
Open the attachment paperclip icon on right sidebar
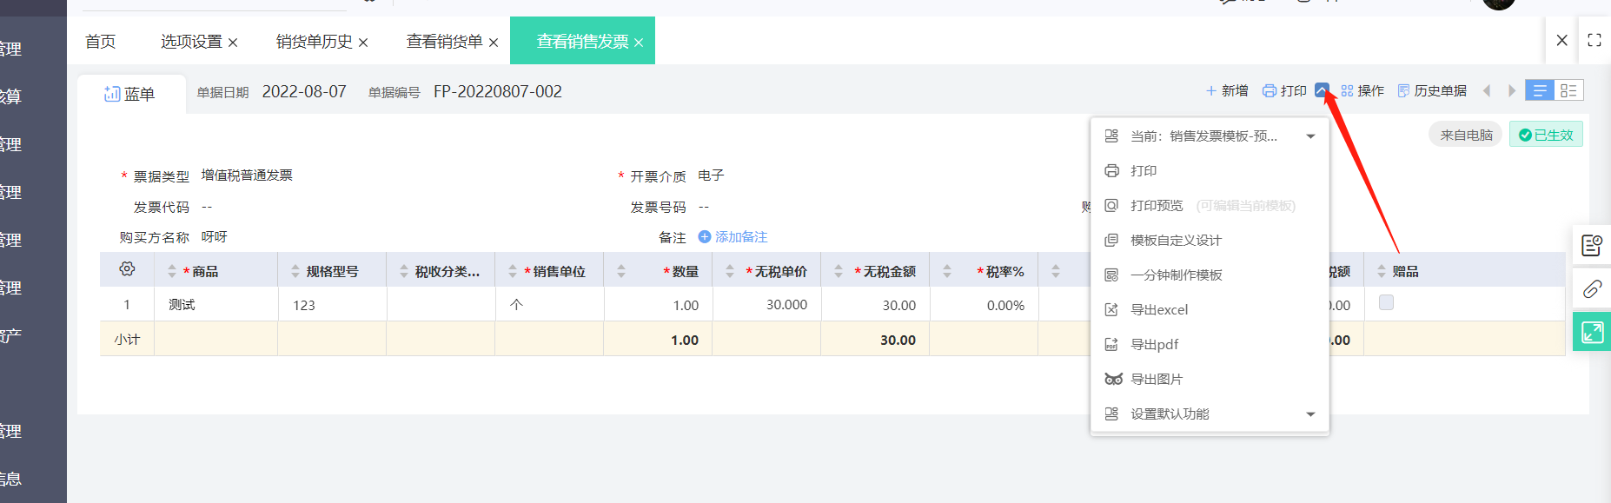pos(1592,289)
